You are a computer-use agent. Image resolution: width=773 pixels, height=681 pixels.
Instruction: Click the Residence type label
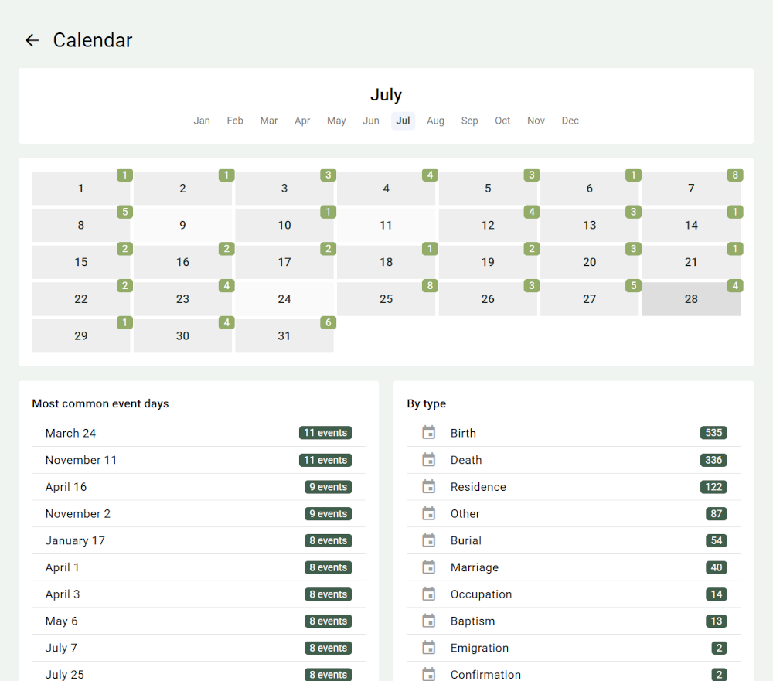click(478, 487)
